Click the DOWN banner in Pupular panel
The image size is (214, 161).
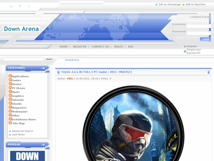tap(27, 156)
